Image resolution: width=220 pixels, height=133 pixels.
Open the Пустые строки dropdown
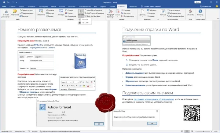pos(128,16)
